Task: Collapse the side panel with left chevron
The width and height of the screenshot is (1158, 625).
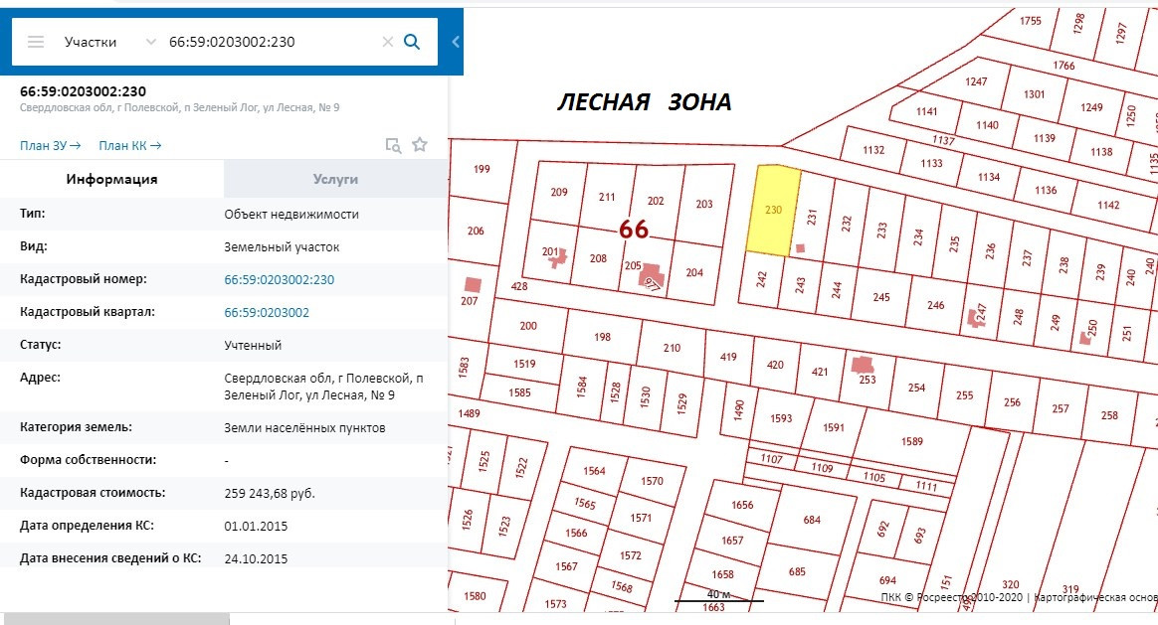Action: pos(456,42)
